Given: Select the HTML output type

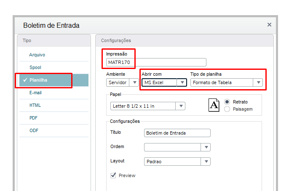Looking at the screenshot, I should (x=54, y=105).
